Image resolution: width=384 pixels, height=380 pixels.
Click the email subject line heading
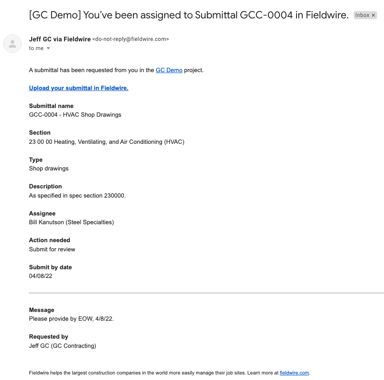pos(189,15)
